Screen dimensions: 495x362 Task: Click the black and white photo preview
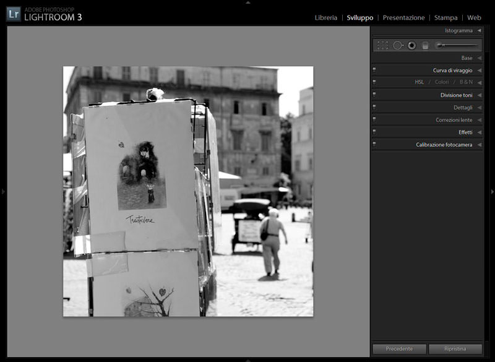[188, 191]
